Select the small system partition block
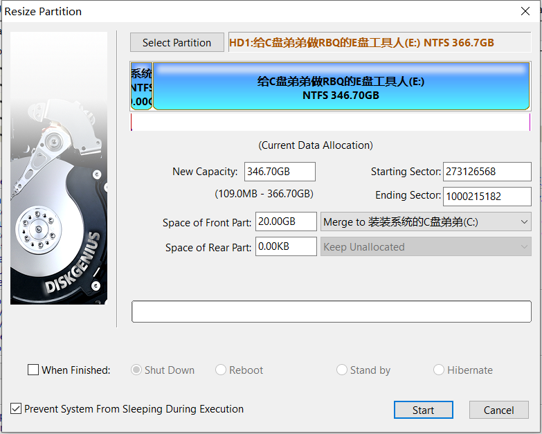 141,87
